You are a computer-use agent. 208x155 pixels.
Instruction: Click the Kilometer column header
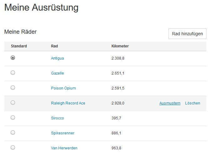point(120,46)
